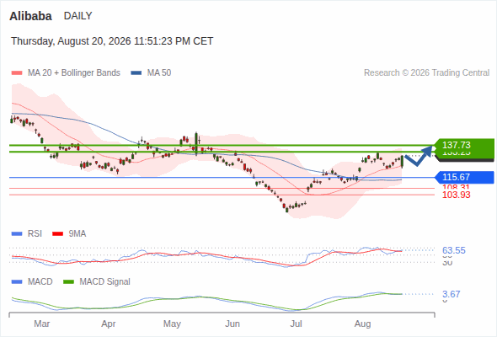Viewport: 497px width, 337px height.
Task: Click the Alibaba chart title
Action: 30,16
